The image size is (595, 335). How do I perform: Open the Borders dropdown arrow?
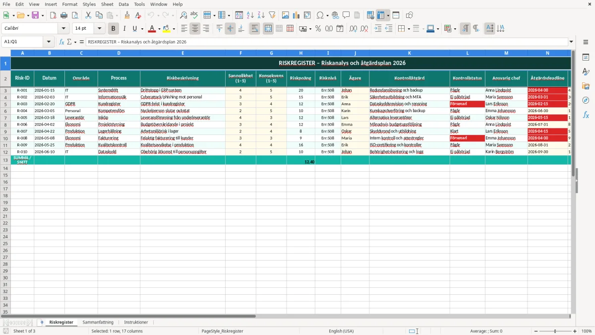(409, 29)
